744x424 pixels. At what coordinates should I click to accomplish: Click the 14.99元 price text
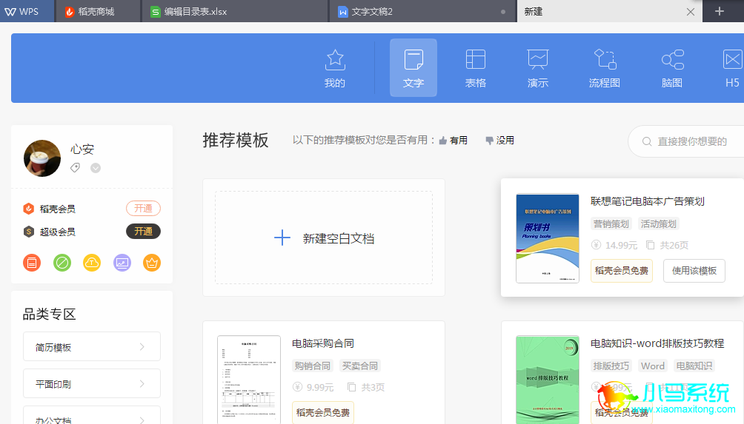point(621,246)
